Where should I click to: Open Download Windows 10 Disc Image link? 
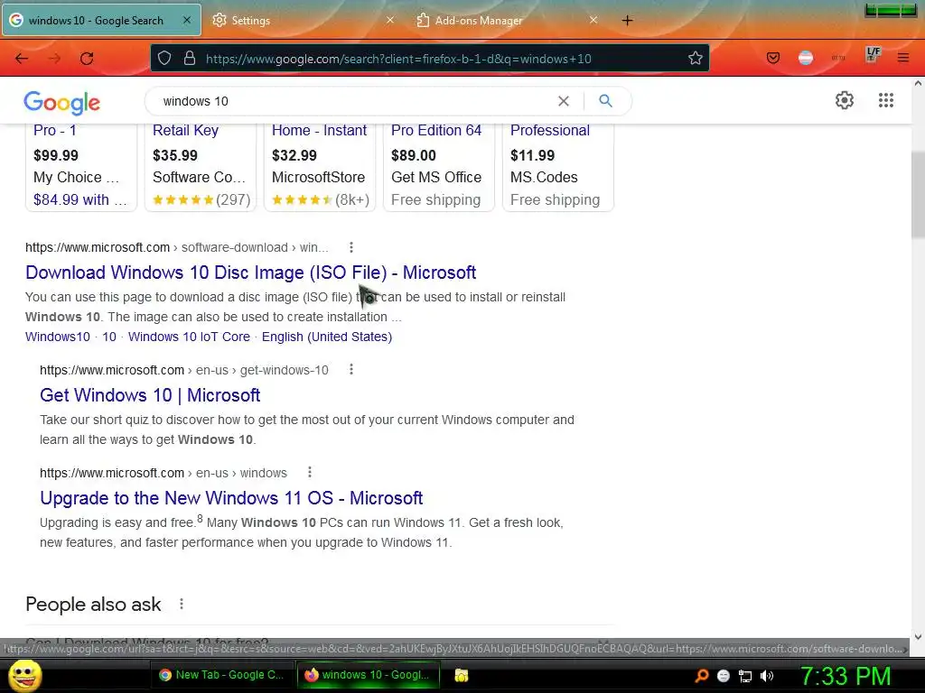tap(251, 273)
